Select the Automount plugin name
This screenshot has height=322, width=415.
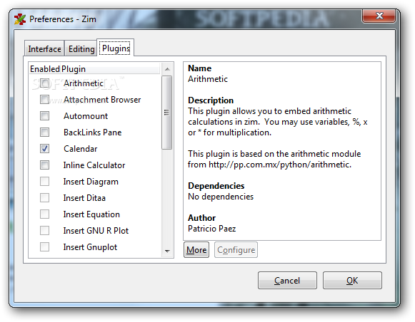click(x=86, y=116)
